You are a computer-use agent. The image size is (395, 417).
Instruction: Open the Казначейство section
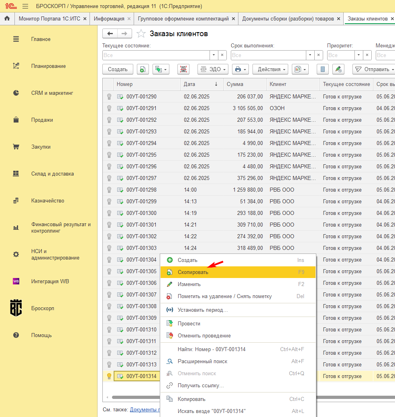pyautogui.click(x=48, y=200)
